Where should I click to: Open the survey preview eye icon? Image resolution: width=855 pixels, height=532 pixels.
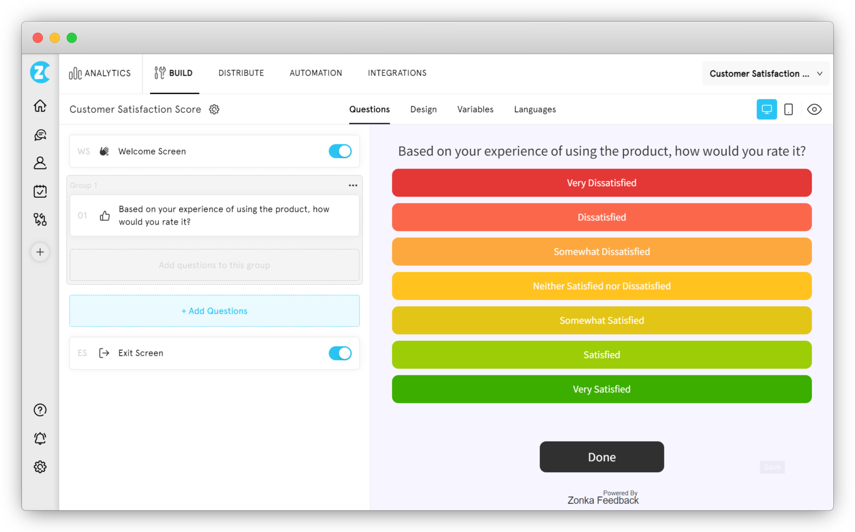coord(814,109)
